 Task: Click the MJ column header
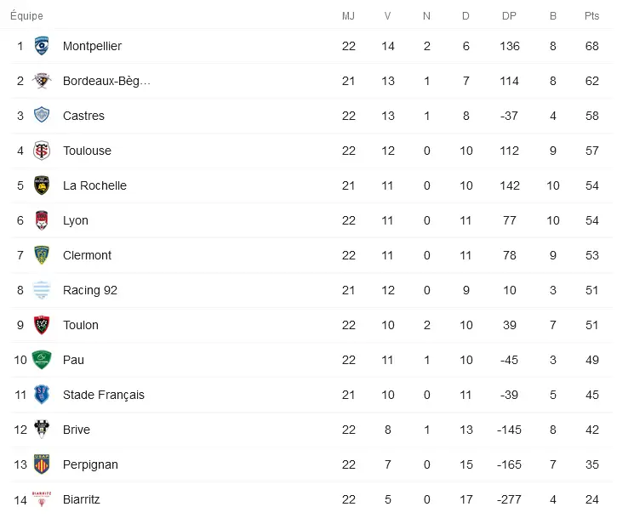click(x=348, y=16)
